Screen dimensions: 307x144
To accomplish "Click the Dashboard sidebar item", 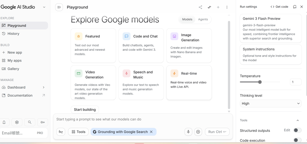I will [x=24, y=87].
